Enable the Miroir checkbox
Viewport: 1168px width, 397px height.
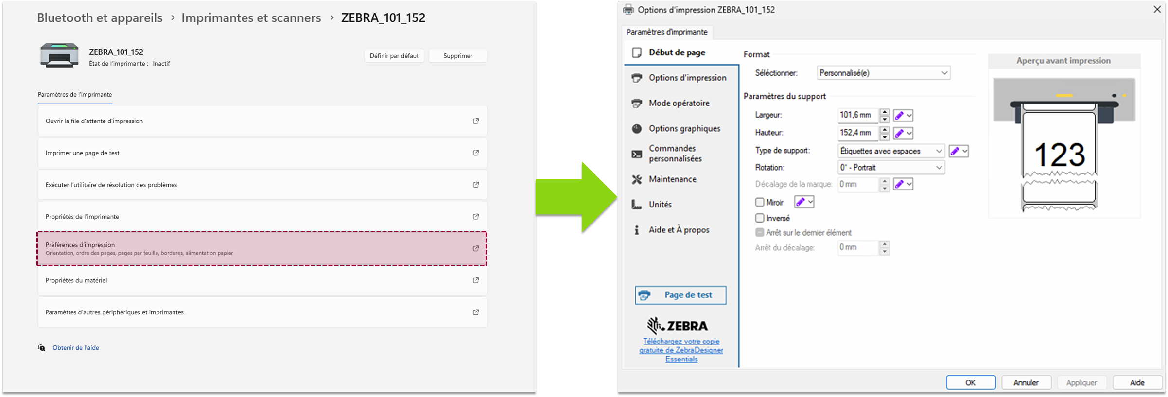(760, 202)
